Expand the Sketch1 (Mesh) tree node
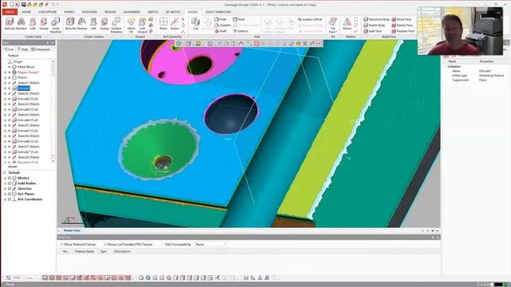This screenshot has width=511, height=287. pyautogui.click(x=6, y=83)
